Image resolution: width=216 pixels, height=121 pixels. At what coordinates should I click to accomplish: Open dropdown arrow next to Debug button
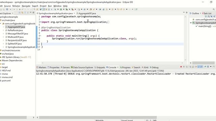(x=58, y=9)
